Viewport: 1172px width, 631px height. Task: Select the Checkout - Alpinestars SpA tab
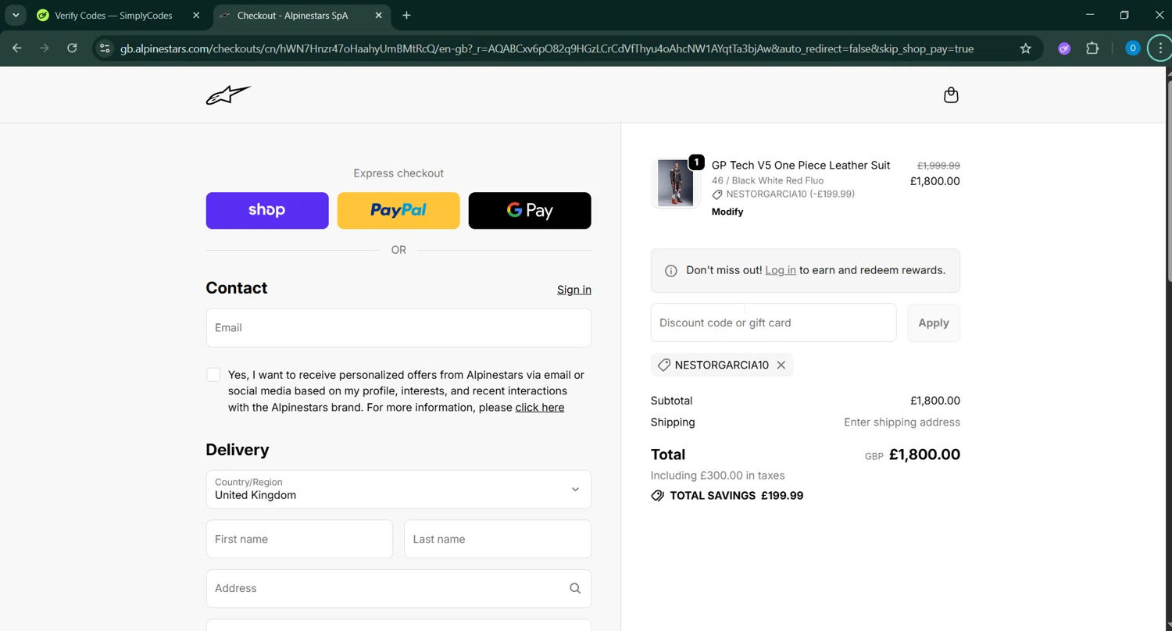click(x=293, y=16)
